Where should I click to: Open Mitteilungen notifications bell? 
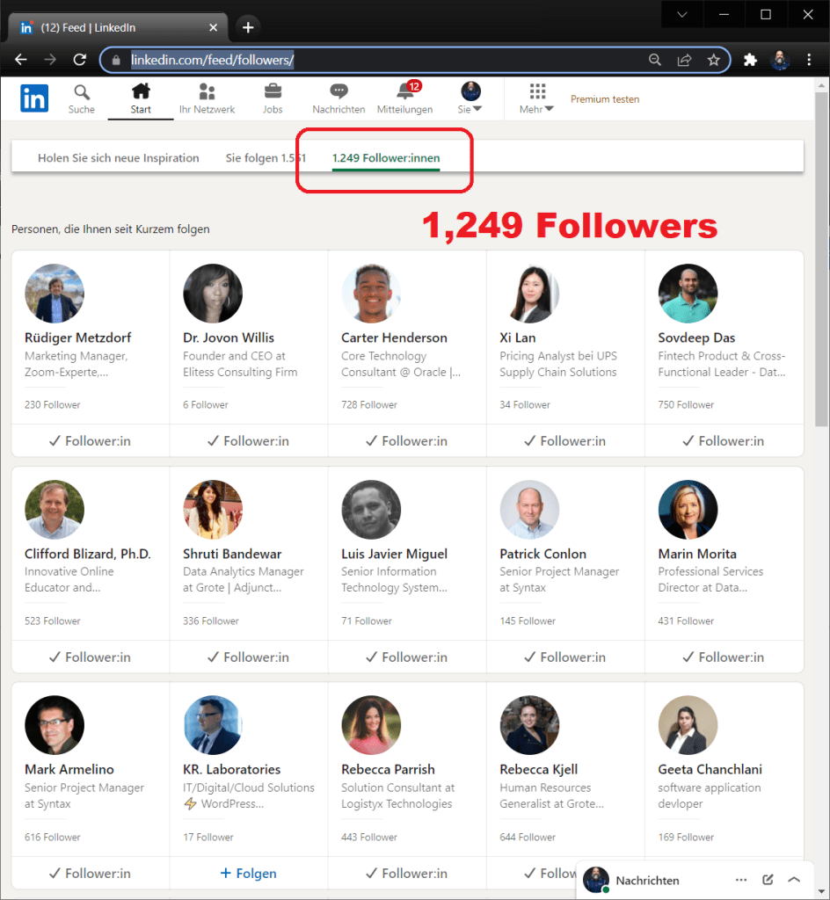click(404, 93)
